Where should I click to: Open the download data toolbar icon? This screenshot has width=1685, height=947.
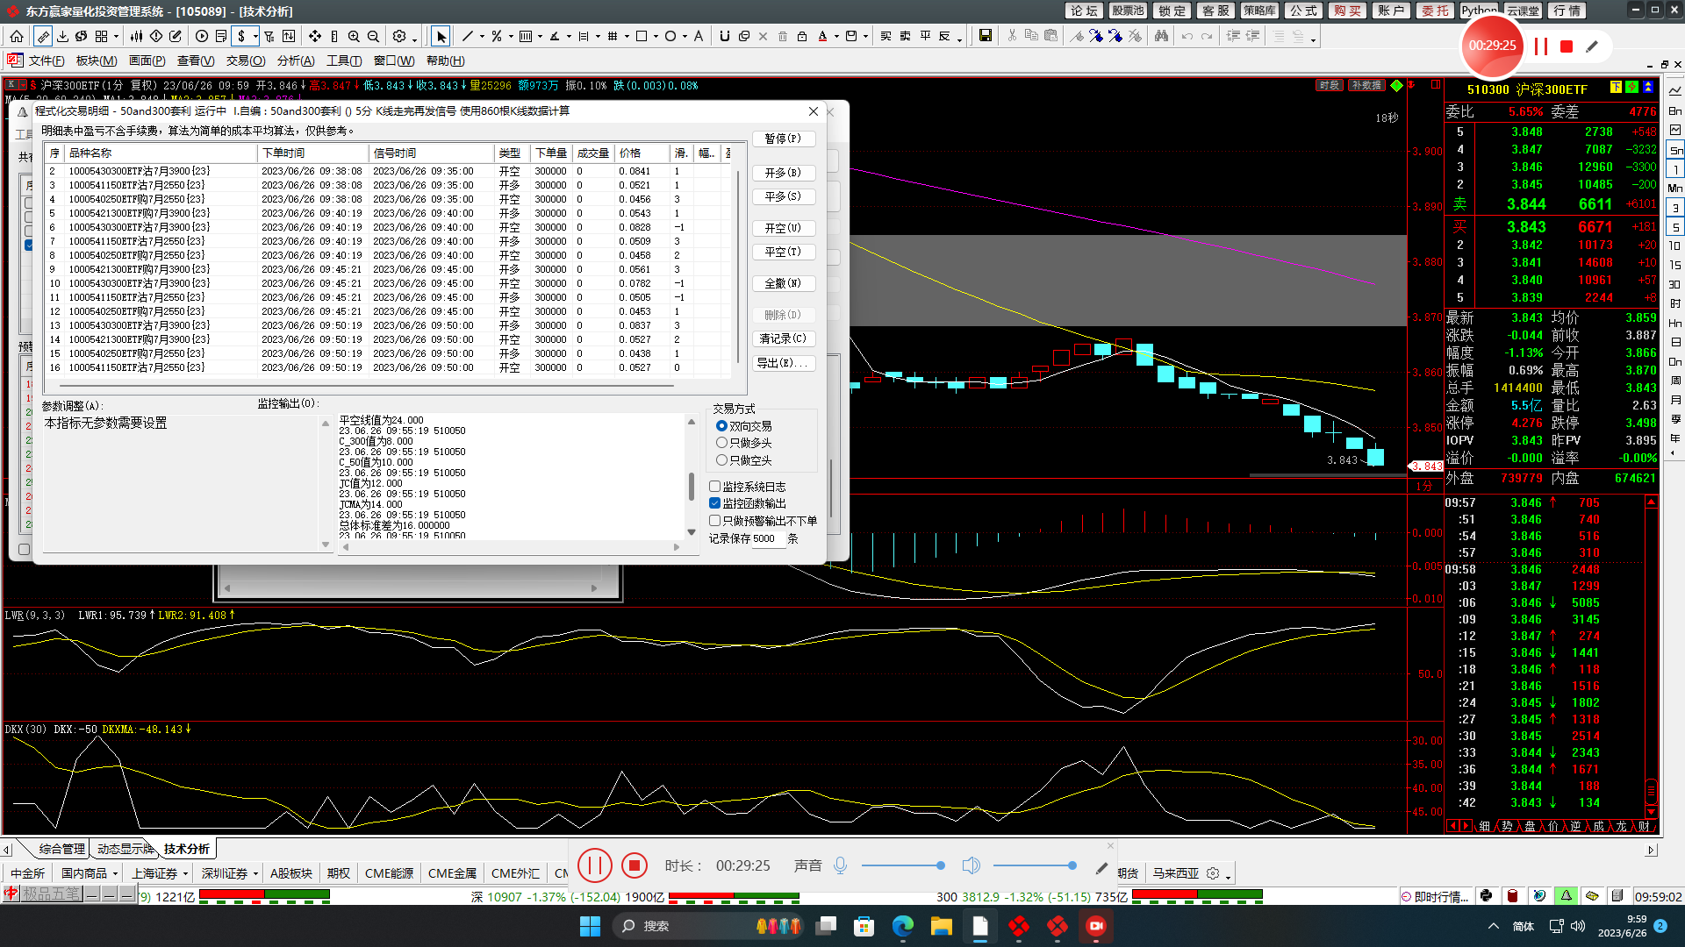pos(62,36)
